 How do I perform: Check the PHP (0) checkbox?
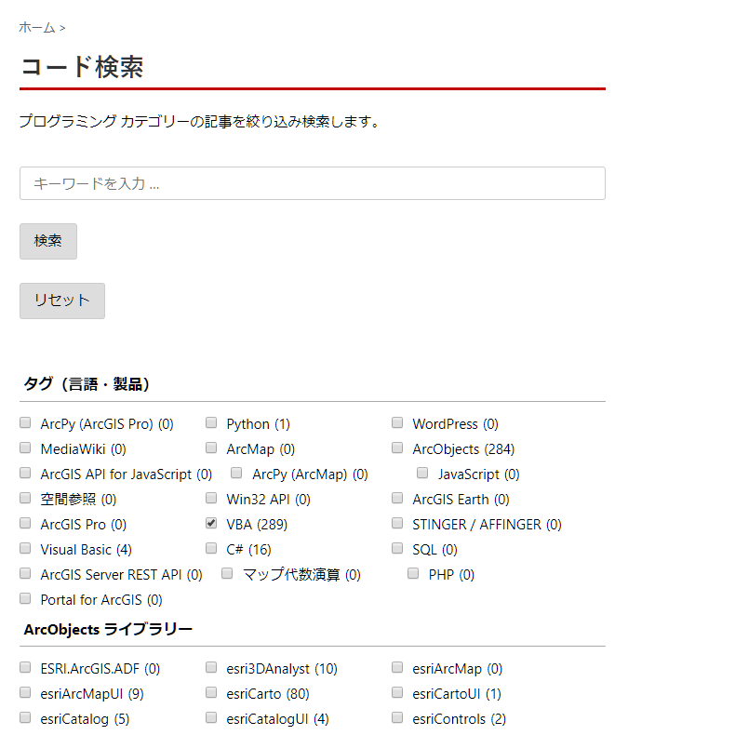413,573
